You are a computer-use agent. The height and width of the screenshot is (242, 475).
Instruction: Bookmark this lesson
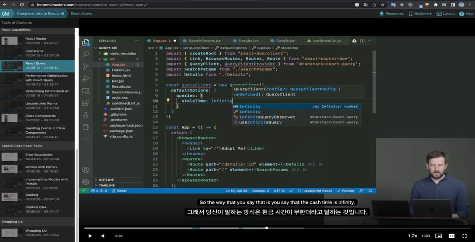[x=420, y=14]
